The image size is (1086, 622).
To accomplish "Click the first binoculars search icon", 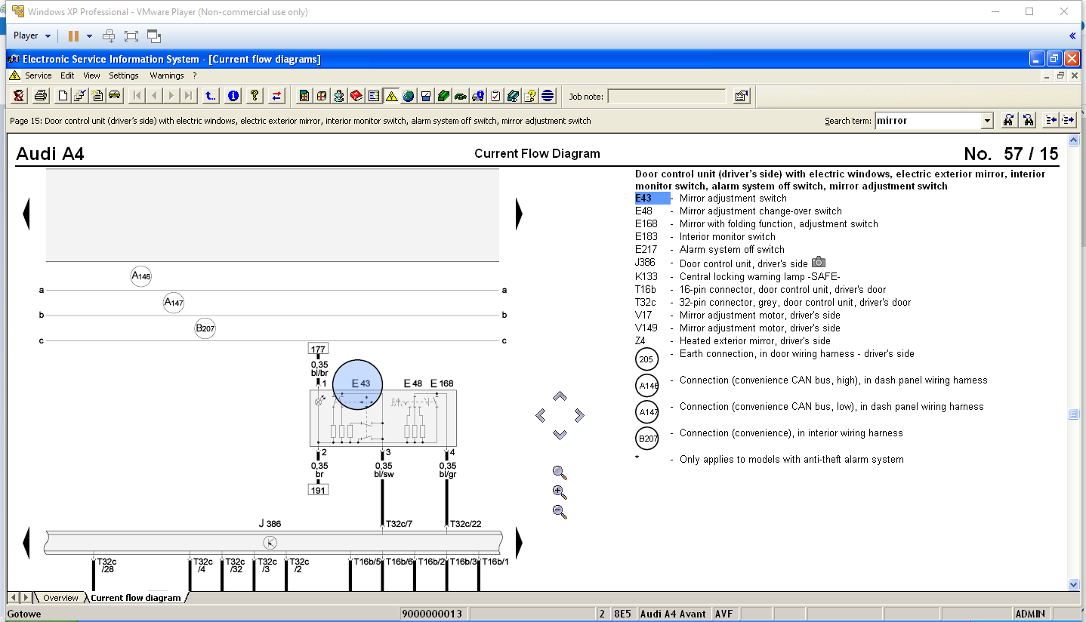I will pos(1008,120).
